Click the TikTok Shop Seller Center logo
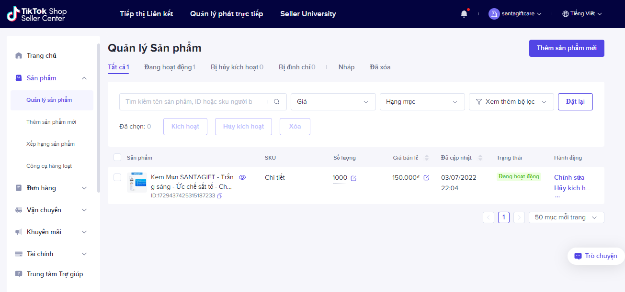Image resolution: width=625 pixels, height=292 pixels. (x=37, y=14)
